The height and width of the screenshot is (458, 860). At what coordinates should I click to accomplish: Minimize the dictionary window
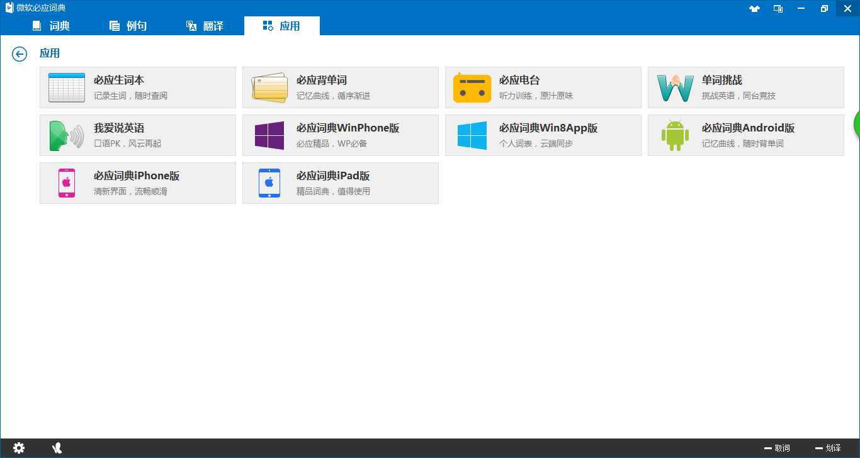click(x=801, y=9)
